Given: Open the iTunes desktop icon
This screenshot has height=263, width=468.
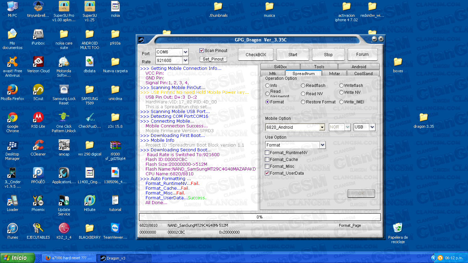Looking at the screenshot, I should pyautogui.click(x=12, y=229).
